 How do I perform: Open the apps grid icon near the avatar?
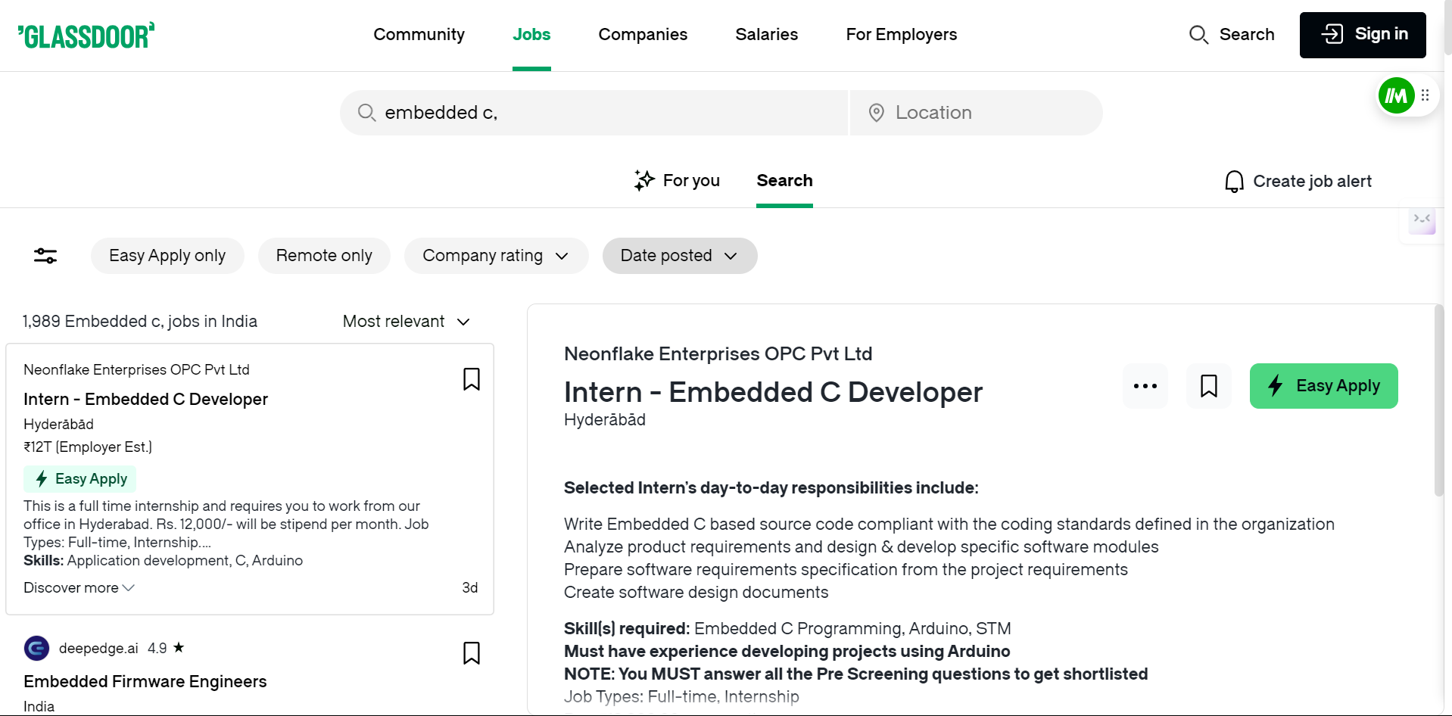(x=1426, y=95)
